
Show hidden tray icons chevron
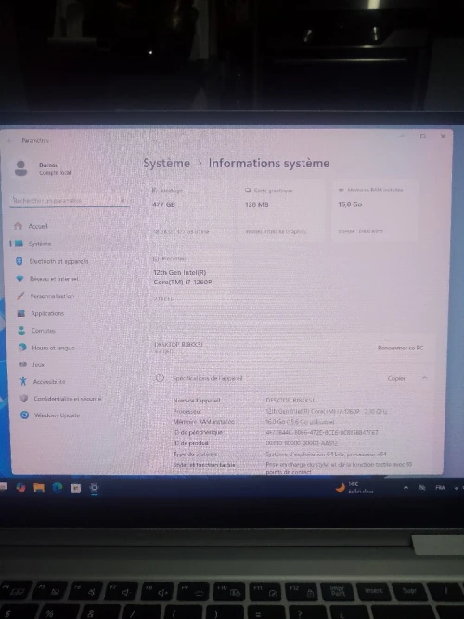pos(406,488)
